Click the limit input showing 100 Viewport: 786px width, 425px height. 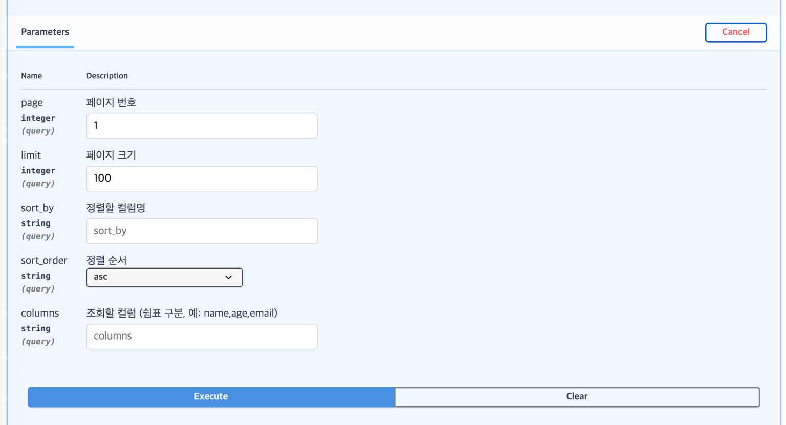click(202, 178)
